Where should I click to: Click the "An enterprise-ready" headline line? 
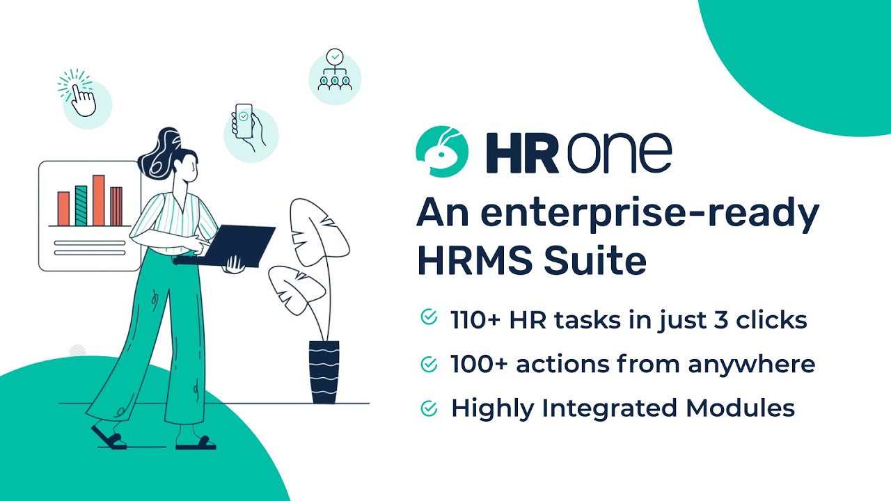point(618,213)
